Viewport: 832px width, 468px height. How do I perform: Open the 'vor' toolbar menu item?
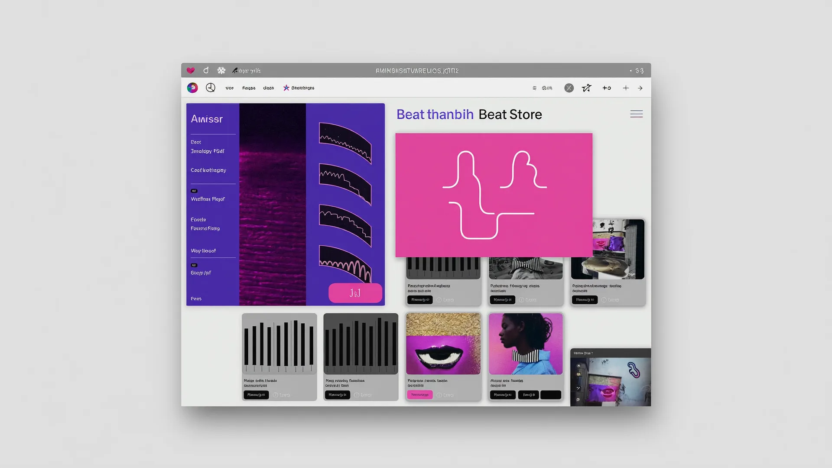230,88
